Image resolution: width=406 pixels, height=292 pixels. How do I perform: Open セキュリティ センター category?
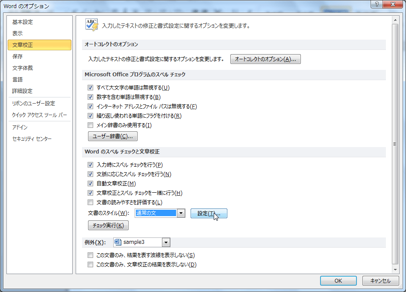pos(39,139)
